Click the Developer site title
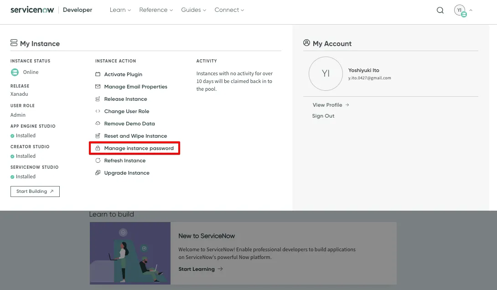The width and height of the screenshot is (497, 290). (78, 10)
